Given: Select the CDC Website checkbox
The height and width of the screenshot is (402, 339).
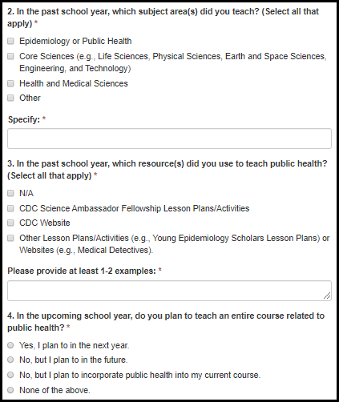Looking at the screenshot, I should coord(10,223).
